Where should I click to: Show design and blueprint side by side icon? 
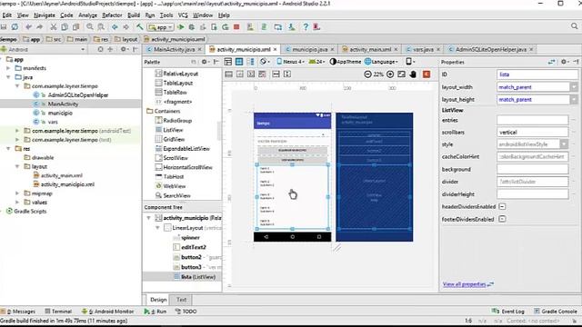pyautogui.click(x=251, y=62)
